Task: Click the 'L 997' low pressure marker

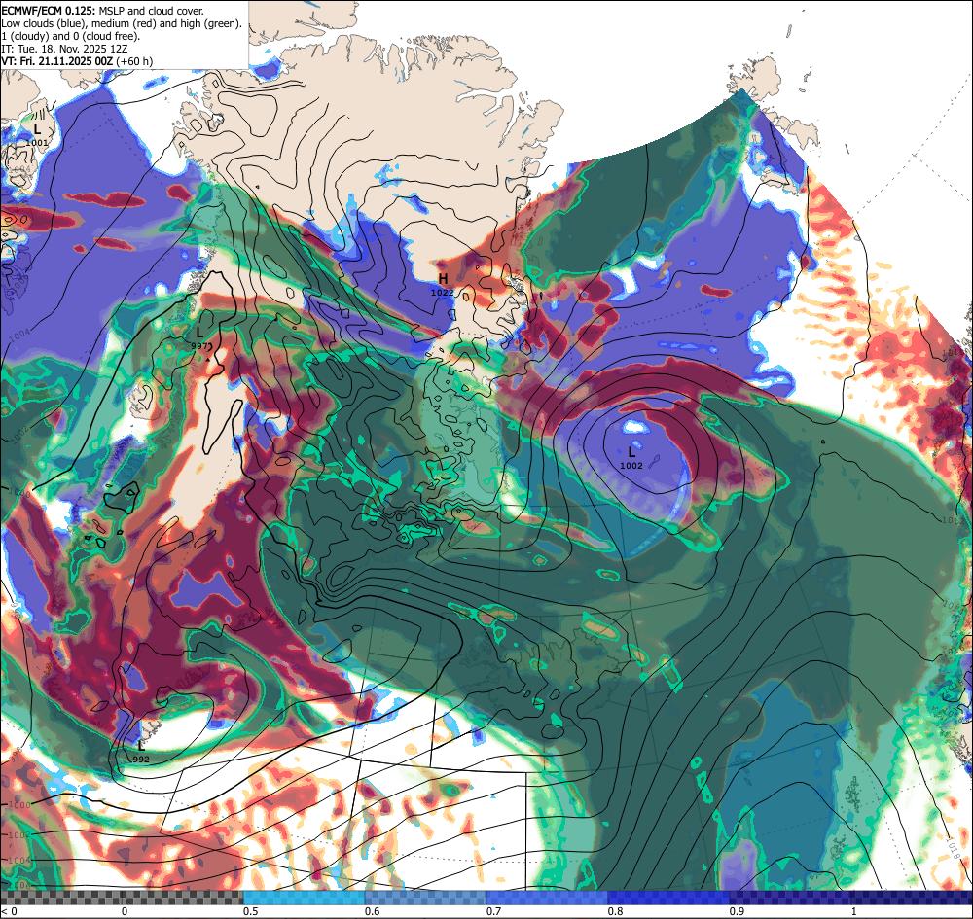Action: (200, 338)
